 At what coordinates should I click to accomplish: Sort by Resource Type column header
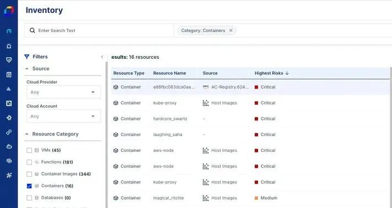coord(129,73)
